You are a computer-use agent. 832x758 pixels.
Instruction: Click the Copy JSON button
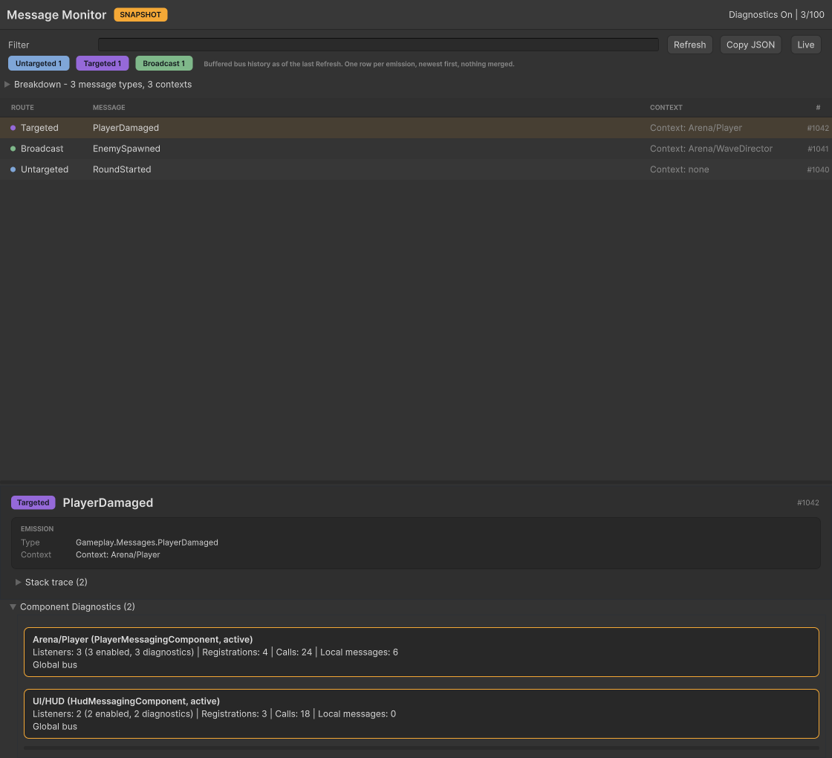(x=750, y=45)
